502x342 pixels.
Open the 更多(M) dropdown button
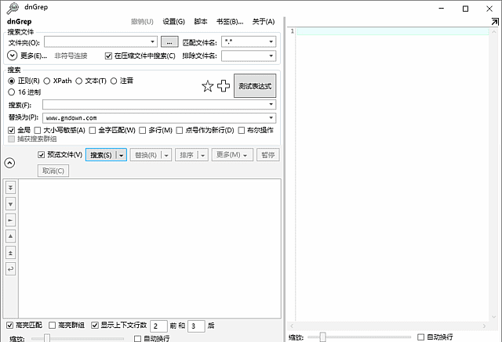click(232, 155)
